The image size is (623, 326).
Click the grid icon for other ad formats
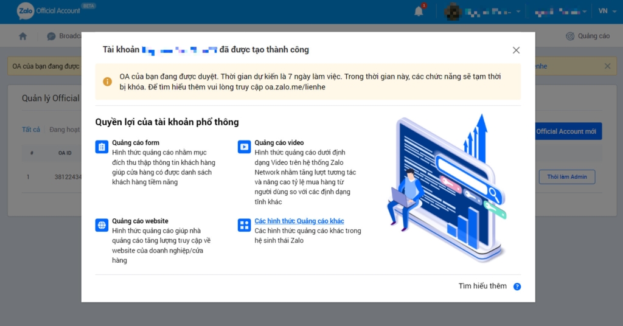pos(244,225)
